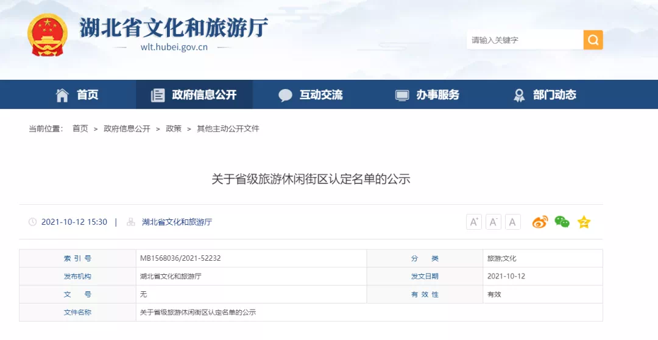Click 首页 breadcrumb link
658x340 pixels.
(80, 129)
